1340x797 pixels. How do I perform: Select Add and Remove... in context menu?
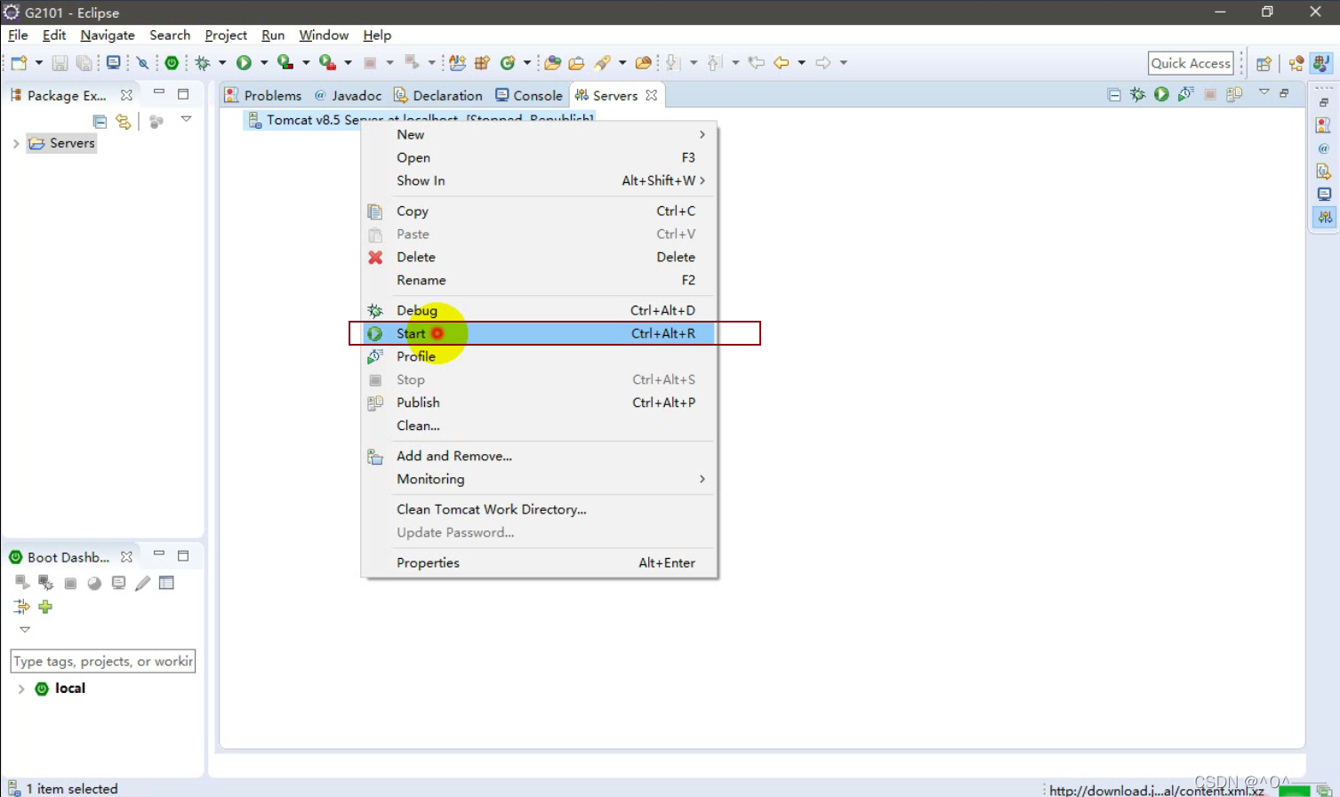pos(539,457)
